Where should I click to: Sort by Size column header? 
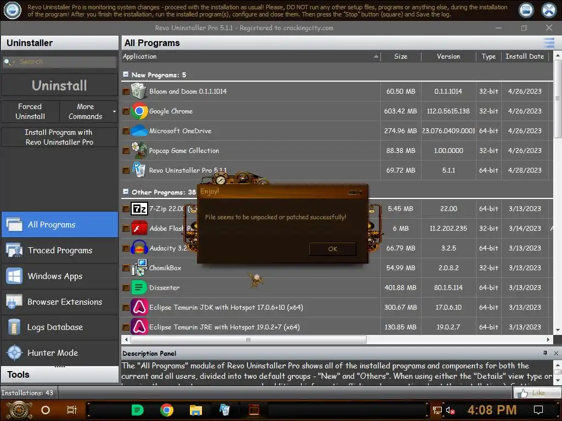(401, 56)
